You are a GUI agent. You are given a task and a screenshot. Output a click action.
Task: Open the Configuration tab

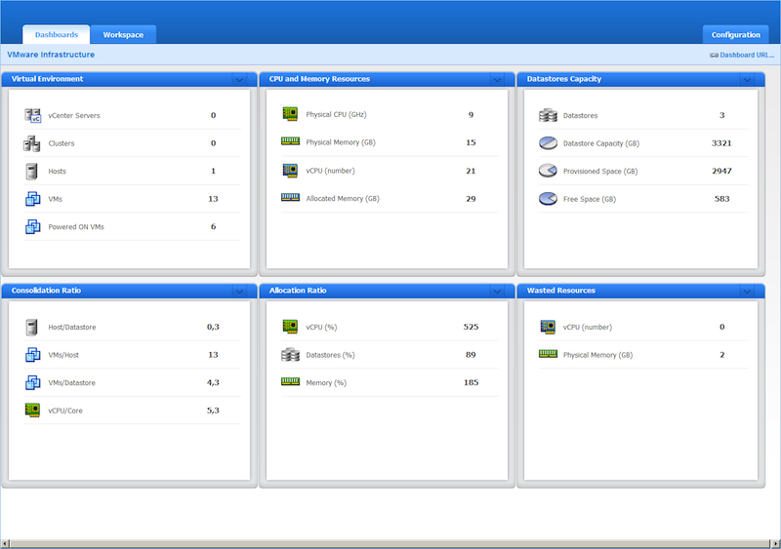pyautogui.click(x=736, y=34)
